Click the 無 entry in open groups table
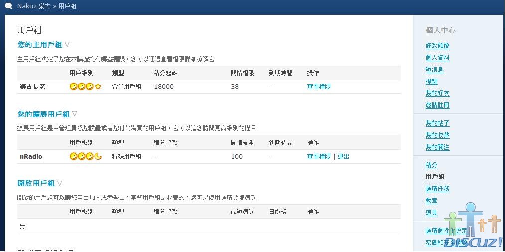The image size is (505, 252). pos(22,226)
